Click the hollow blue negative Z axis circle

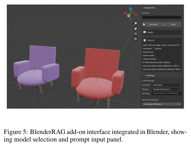tap(131, 19)
